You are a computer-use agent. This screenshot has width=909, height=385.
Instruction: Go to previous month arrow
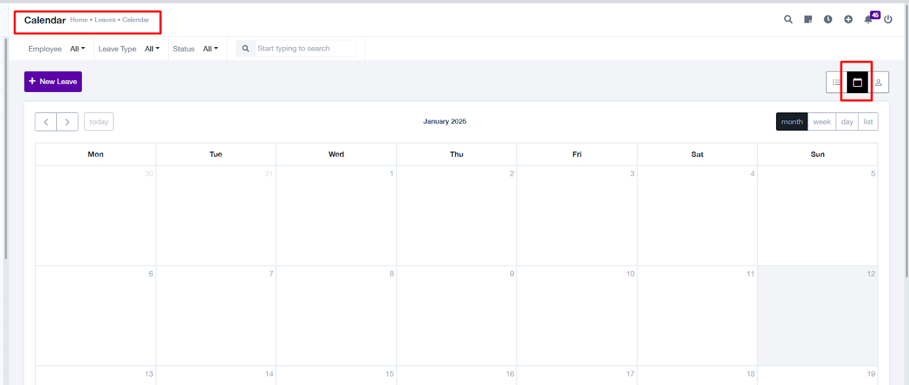click(x=46, y=122)
